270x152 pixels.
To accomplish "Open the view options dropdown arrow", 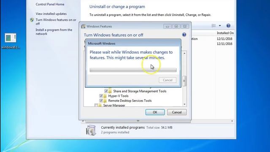I will (x=220, y=26).
